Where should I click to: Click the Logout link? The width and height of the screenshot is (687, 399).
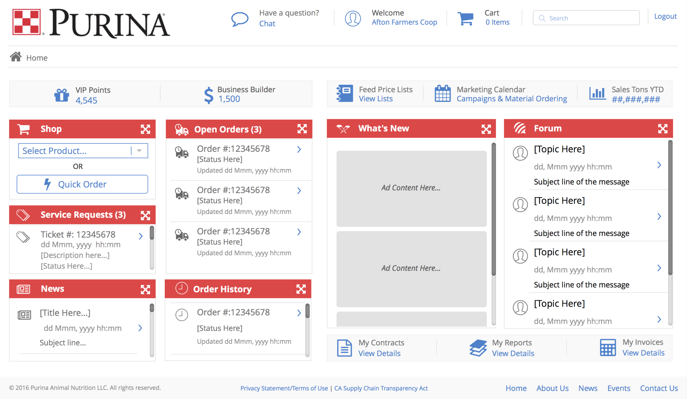click(x=665, y=16)
